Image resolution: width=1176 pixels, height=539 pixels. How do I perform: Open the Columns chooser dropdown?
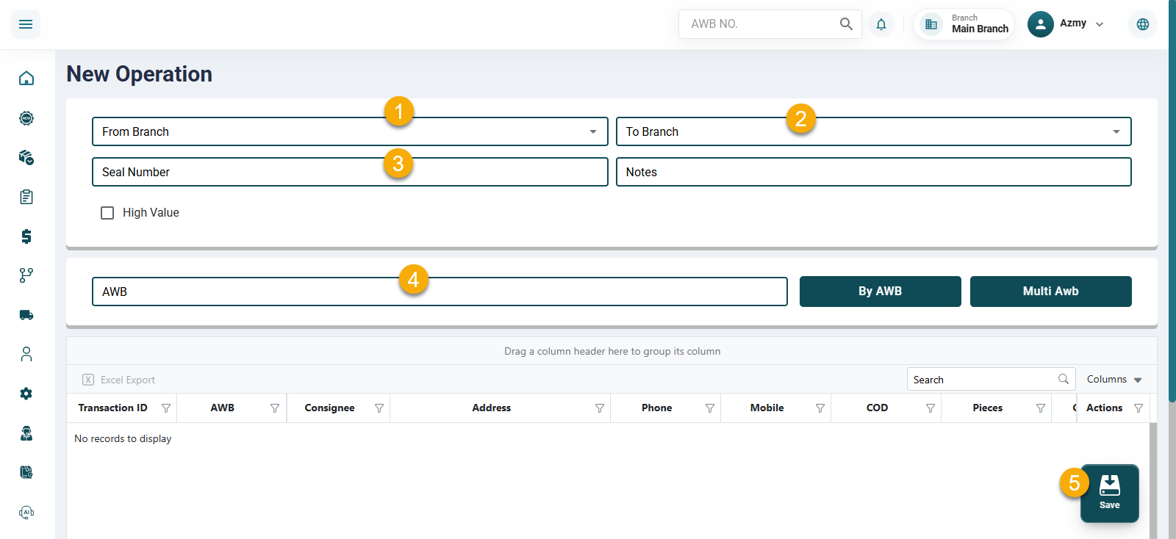pyautogui.click(x=1114, y=380)
